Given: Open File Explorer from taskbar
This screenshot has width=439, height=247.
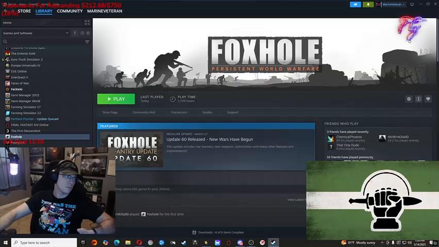Looking at the screenshot, I should click(x=128, y=242).
